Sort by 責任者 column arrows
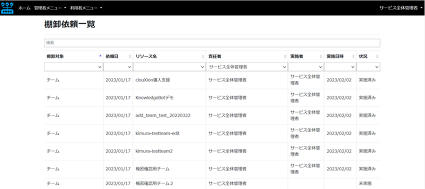 [285, 56]
